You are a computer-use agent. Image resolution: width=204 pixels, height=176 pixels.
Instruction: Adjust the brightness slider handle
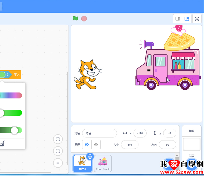[x=14, y=130]
